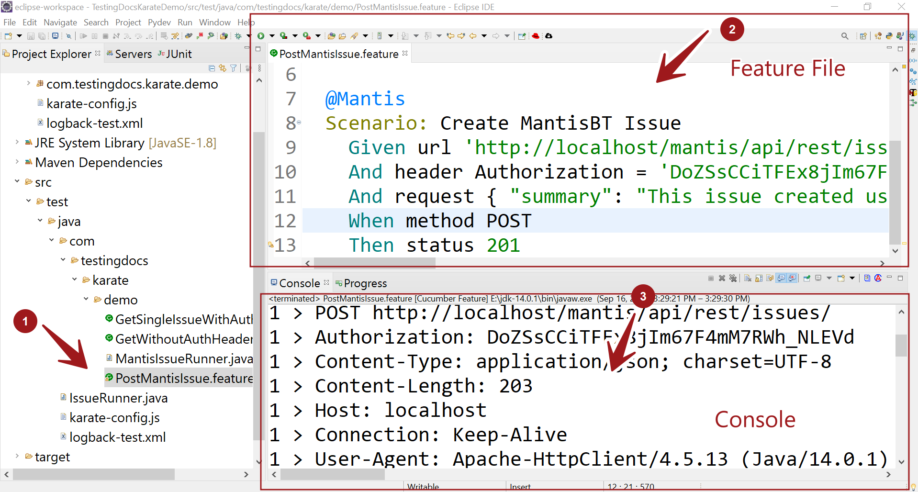
Task: Close the PostMantisIssue.feature editor tab
Action: click(x=405, y=53)
